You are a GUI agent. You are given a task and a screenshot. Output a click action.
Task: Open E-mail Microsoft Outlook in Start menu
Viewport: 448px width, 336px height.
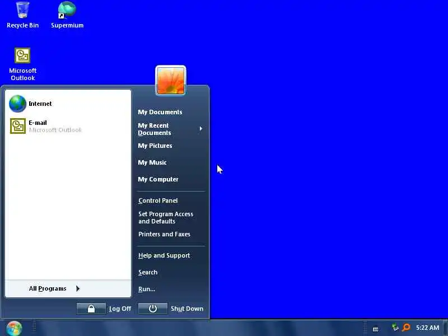[x=68, y=126]
